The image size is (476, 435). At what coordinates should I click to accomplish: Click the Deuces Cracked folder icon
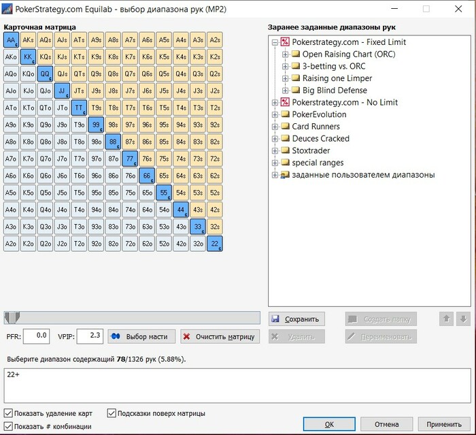coord(285,138)
